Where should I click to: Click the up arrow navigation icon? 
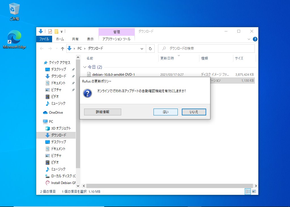pos(63,48)
